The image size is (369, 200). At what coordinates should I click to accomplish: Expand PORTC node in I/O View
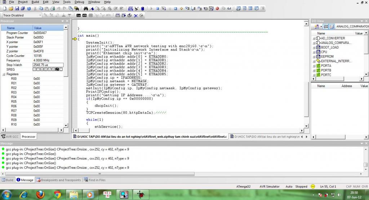click(x=314, y=75)
